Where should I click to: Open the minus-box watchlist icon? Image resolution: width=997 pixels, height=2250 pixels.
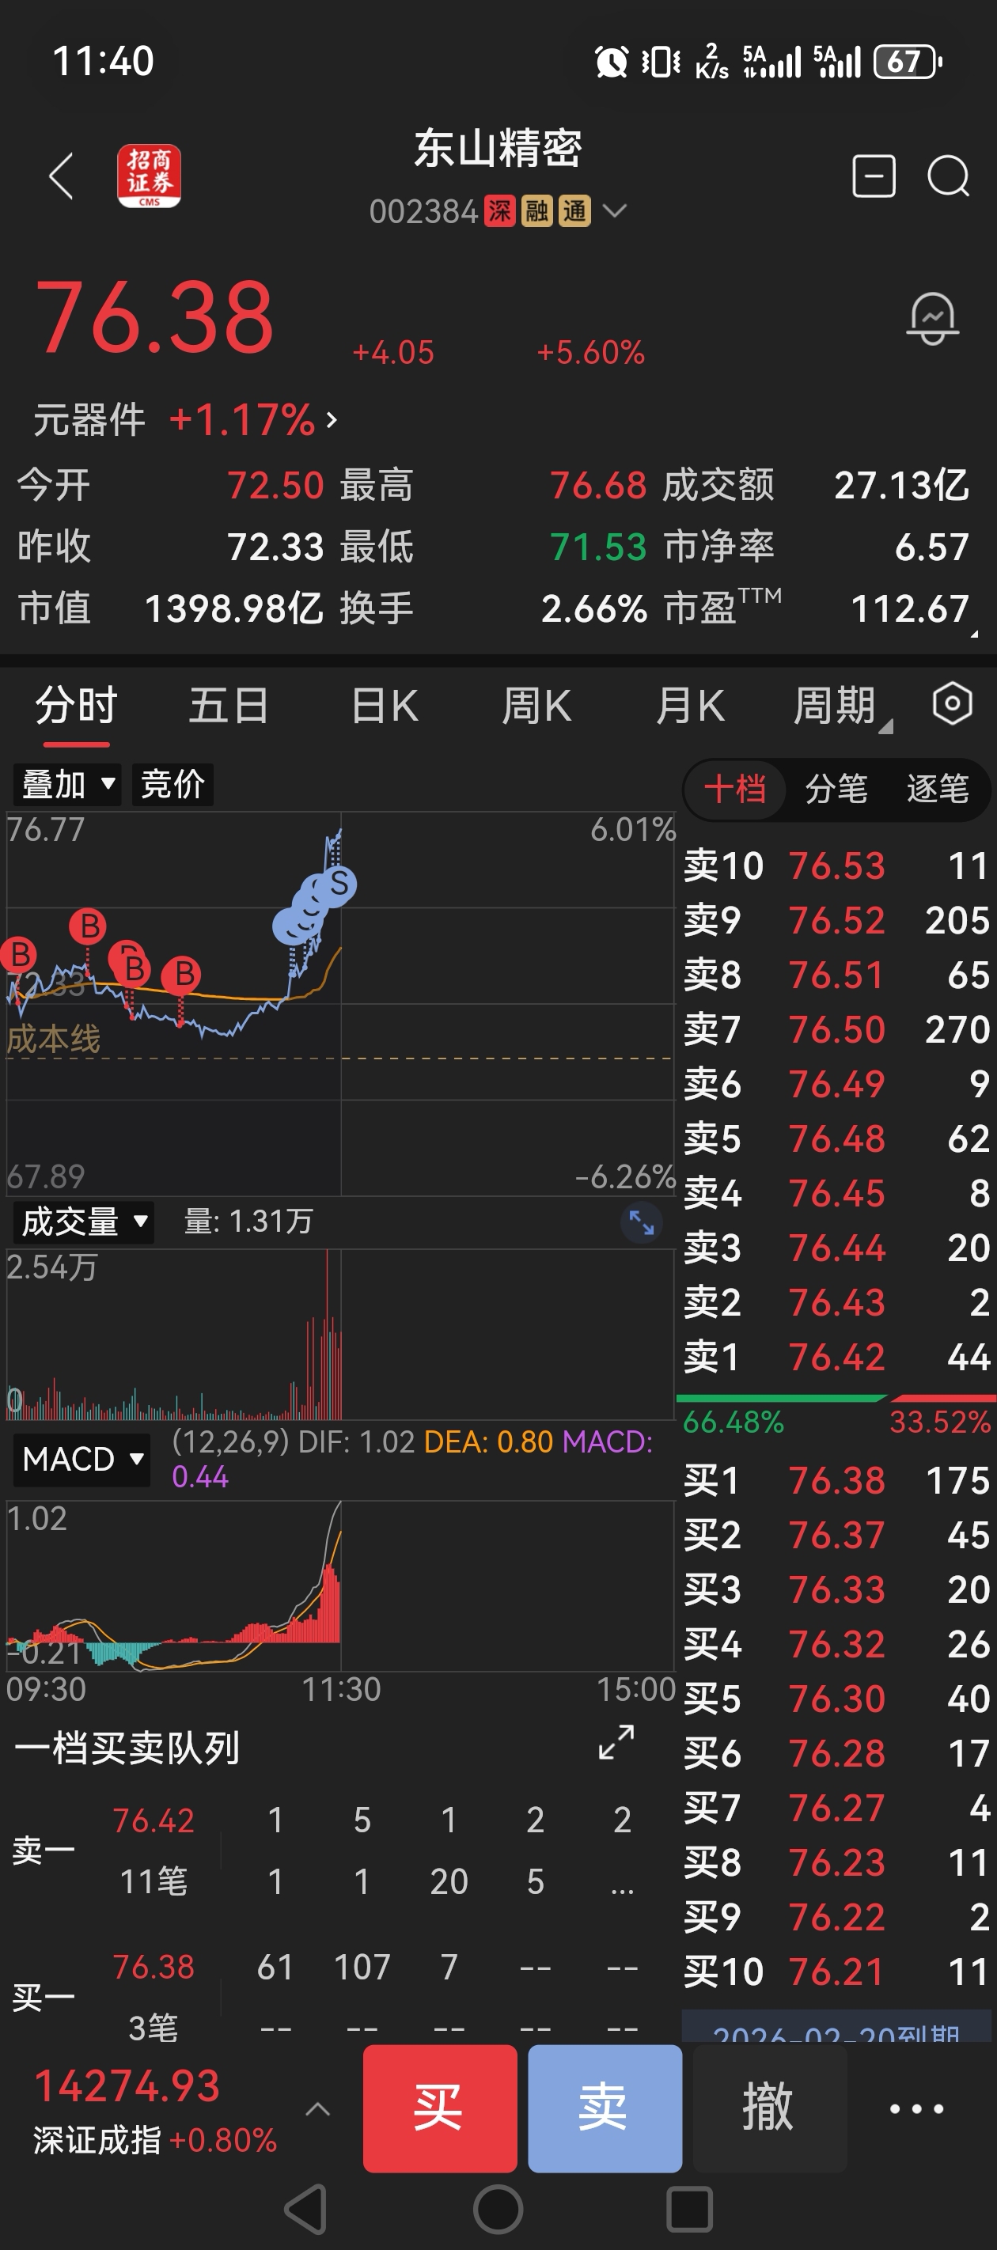tap(873, 176)
